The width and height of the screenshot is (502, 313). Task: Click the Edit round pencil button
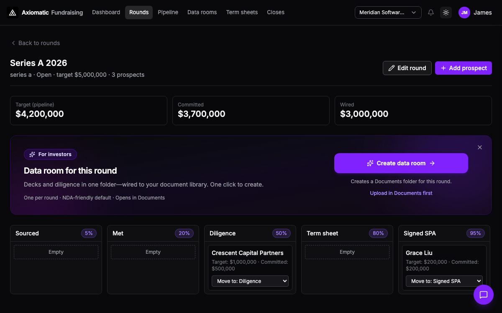point(407,68)
